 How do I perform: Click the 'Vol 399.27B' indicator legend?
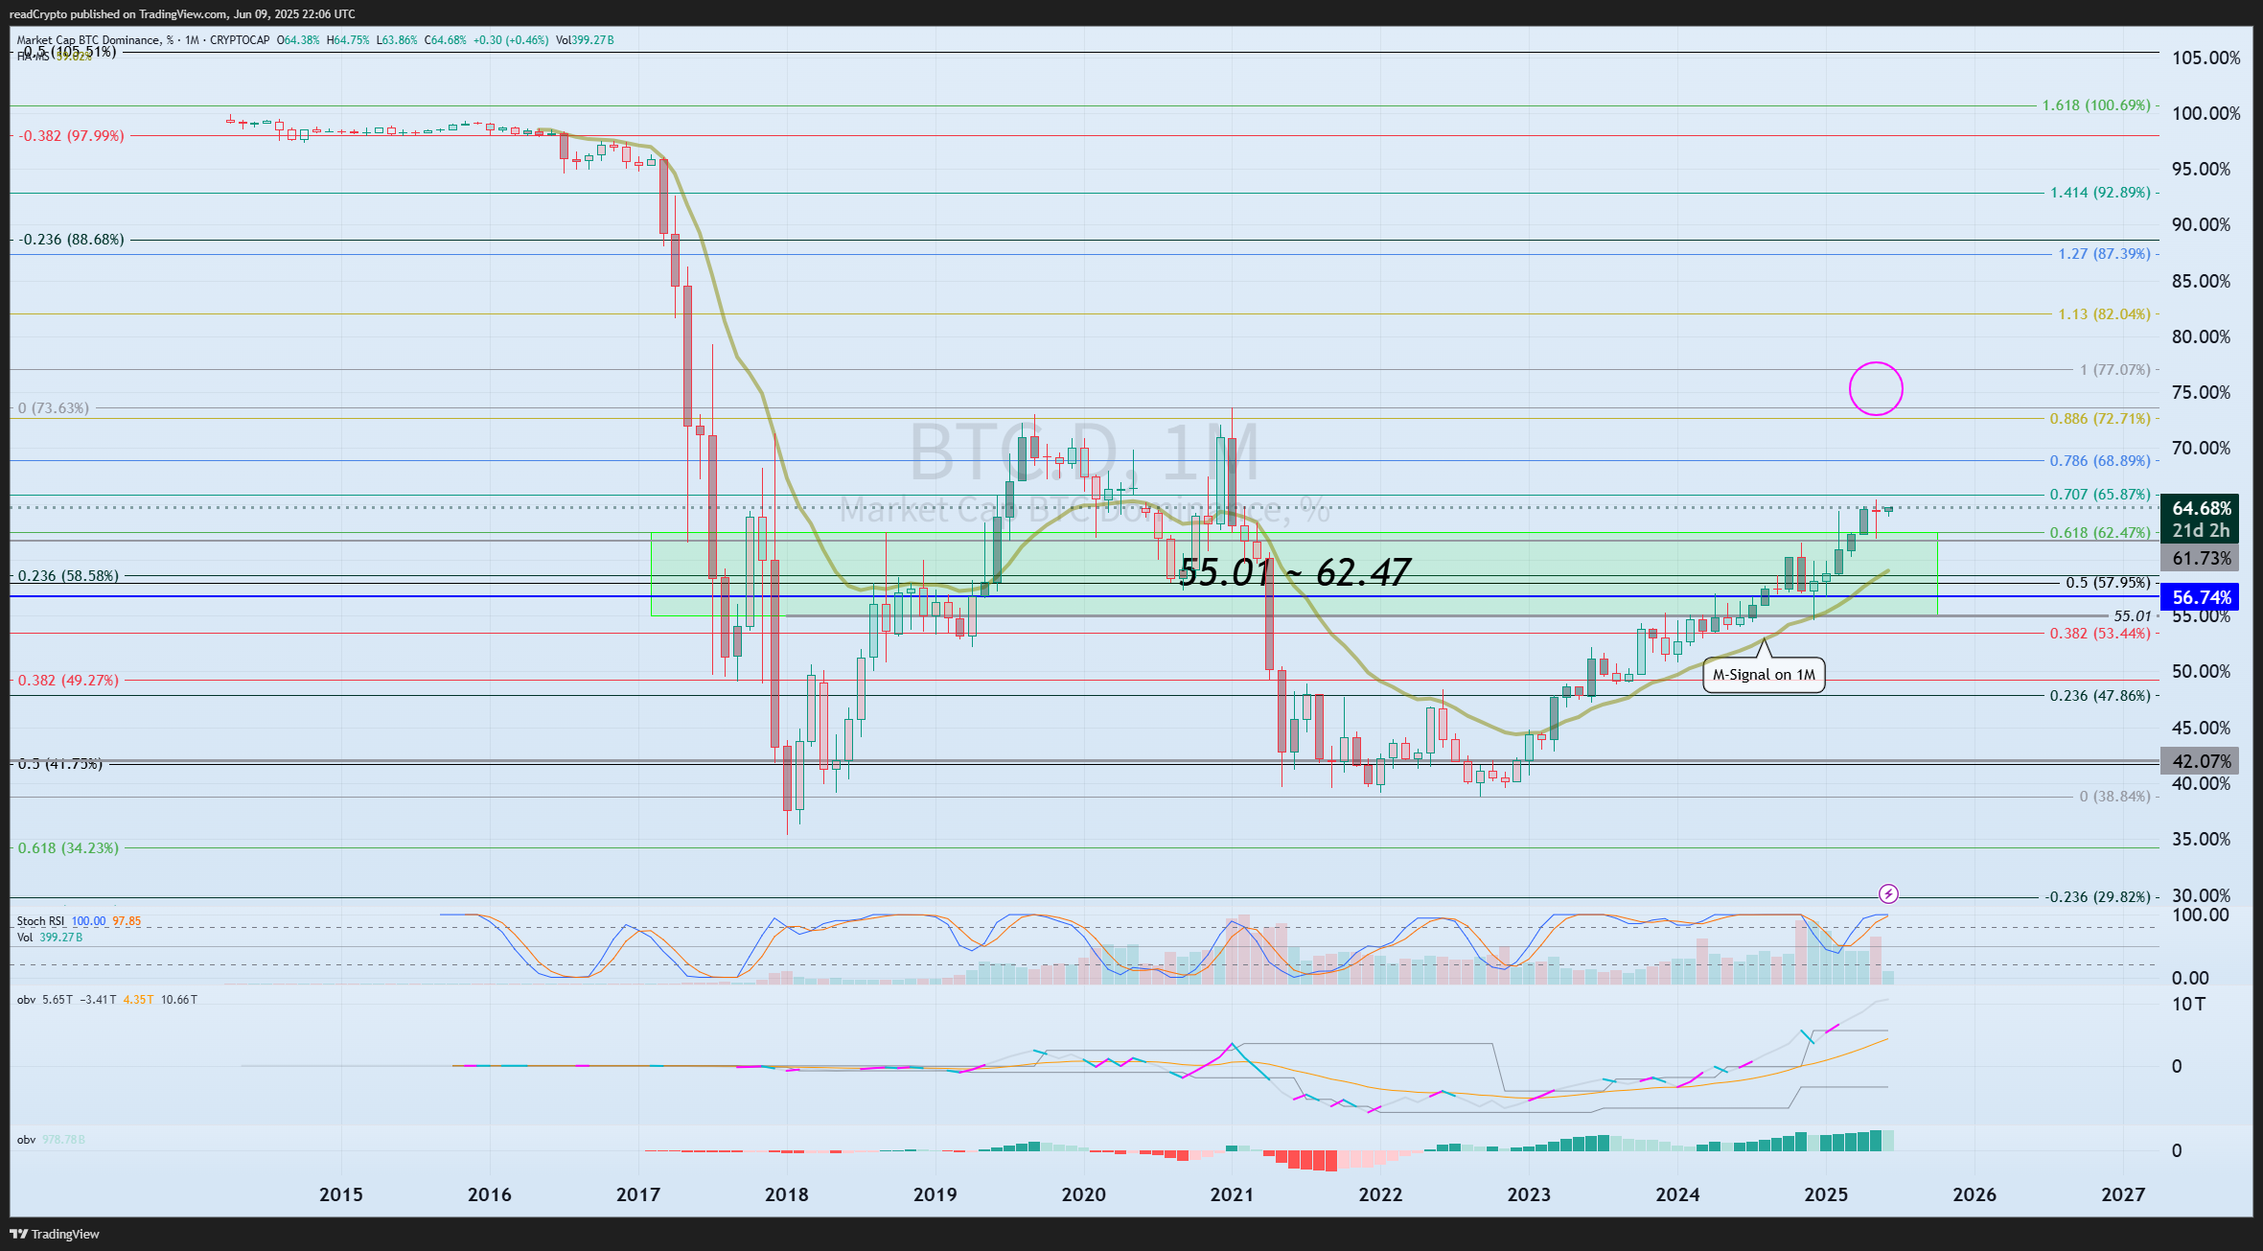[x=50, y=937]
